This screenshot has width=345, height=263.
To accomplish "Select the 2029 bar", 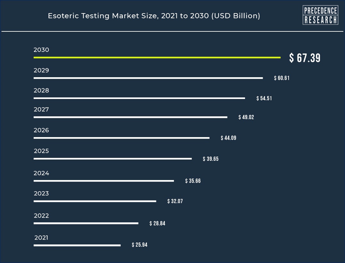I will [x=148, y=78].
